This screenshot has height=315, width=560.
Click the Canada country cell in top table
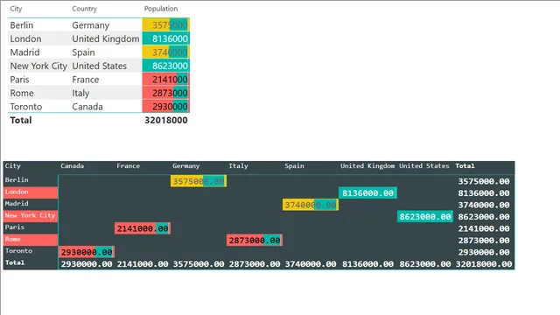(87, 107)
